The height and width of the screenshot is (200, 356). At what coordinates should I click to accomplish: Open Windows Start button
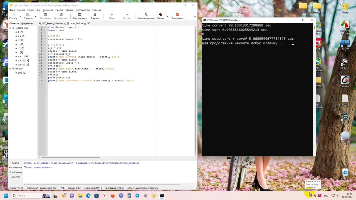6,196
